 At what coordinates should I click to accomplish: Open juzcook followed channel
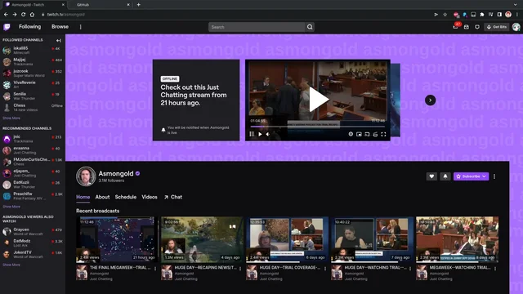point(33,73)
